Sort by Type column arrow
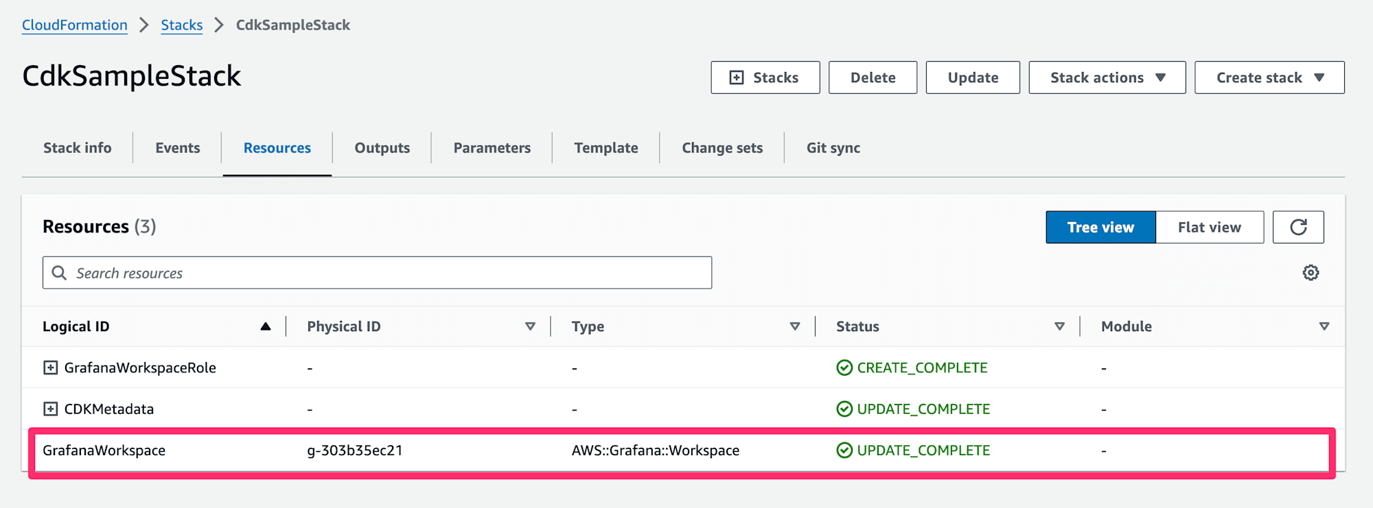The width and height of the screenshot is (1373, 508). 795,326
